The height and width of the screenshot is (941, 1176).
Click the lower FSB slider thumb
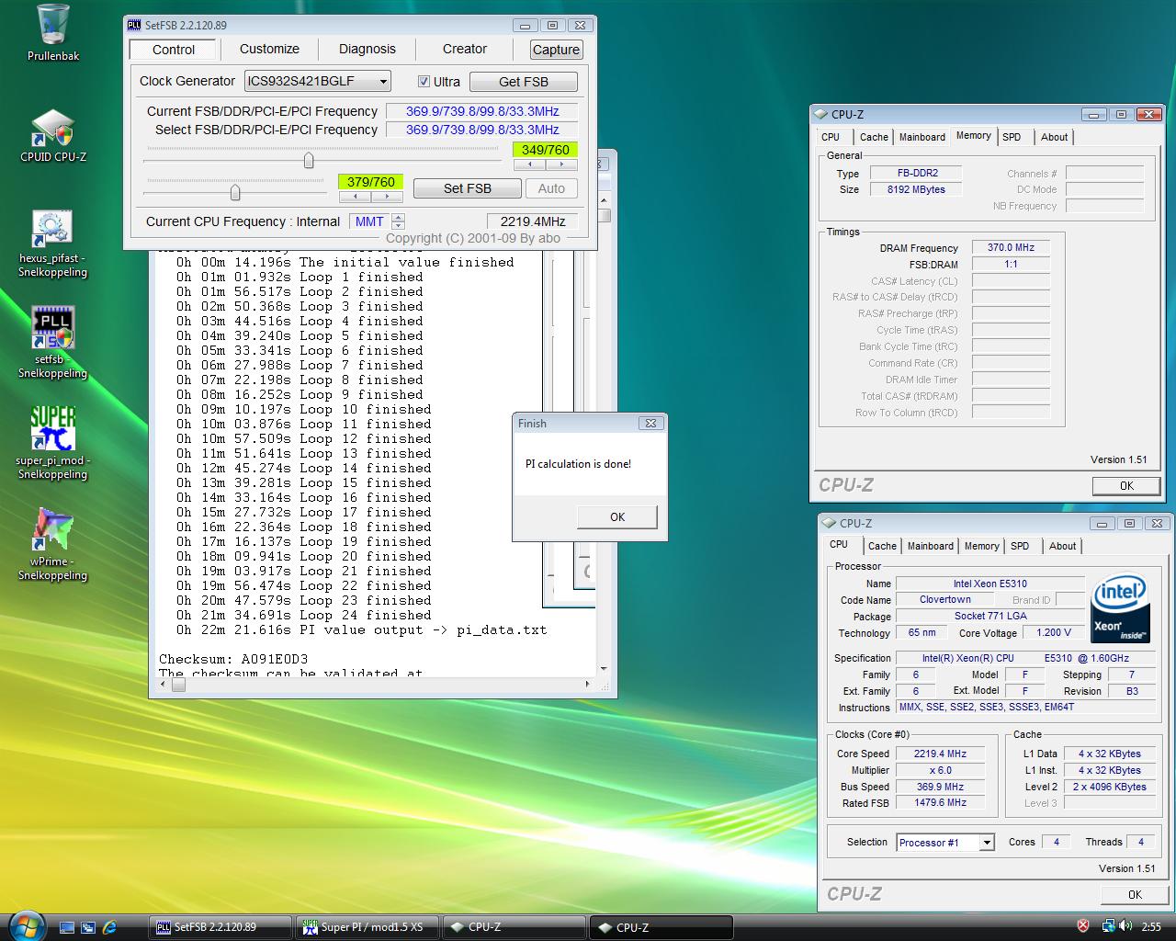coord(235,192)
